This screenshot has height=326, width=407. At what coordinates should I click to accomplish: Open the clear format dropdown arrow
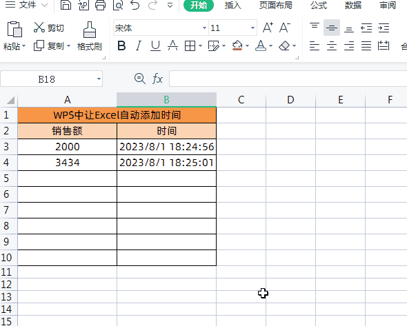click(294, 46)
